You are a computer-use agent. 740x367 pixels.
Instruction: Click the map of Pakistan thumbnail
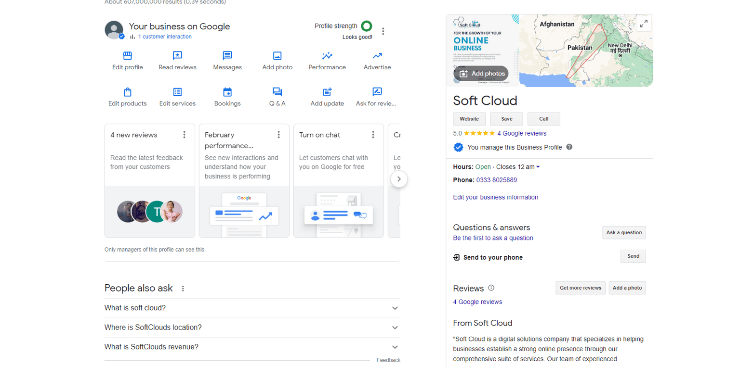pyautogui.click(x=586, y=51)
